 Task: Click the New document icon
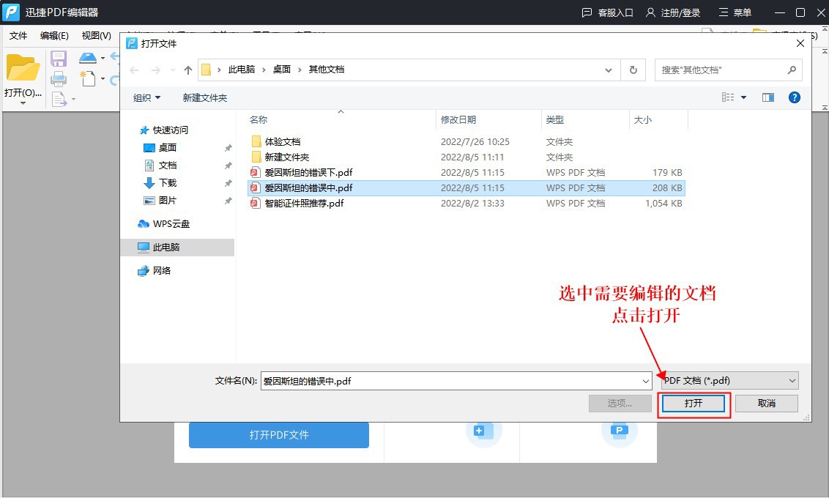[88, 78]
